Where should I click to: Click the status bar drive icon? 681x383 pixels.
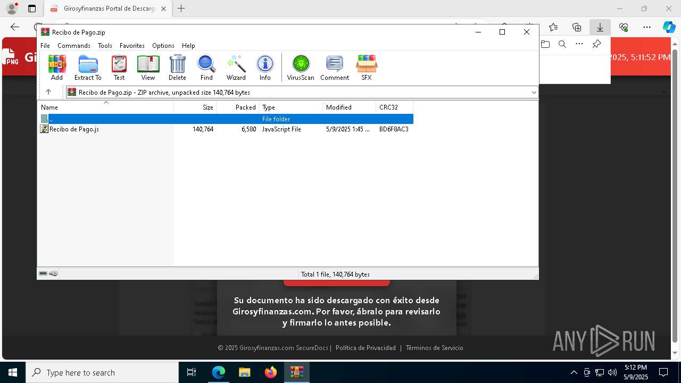tap(43, 274)
